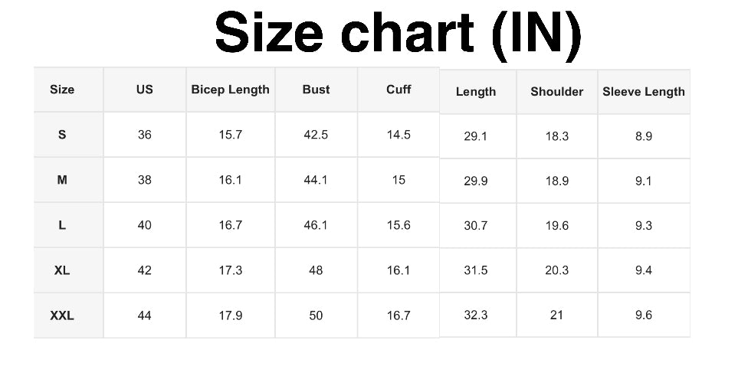Select the Shoulder column header

point(557,92)
